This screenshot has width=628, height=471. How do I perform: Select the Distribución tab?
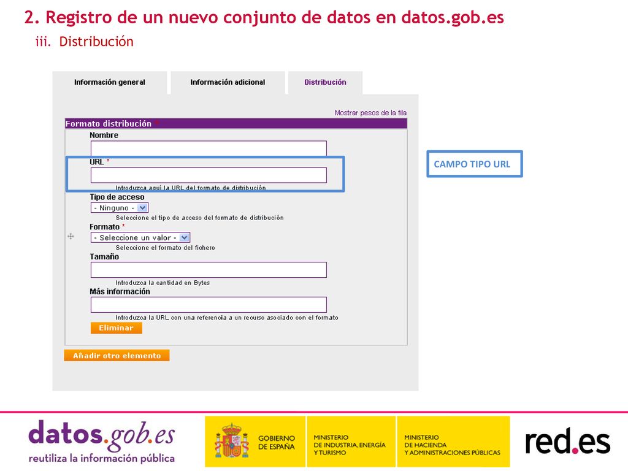[x=325, y=83]
